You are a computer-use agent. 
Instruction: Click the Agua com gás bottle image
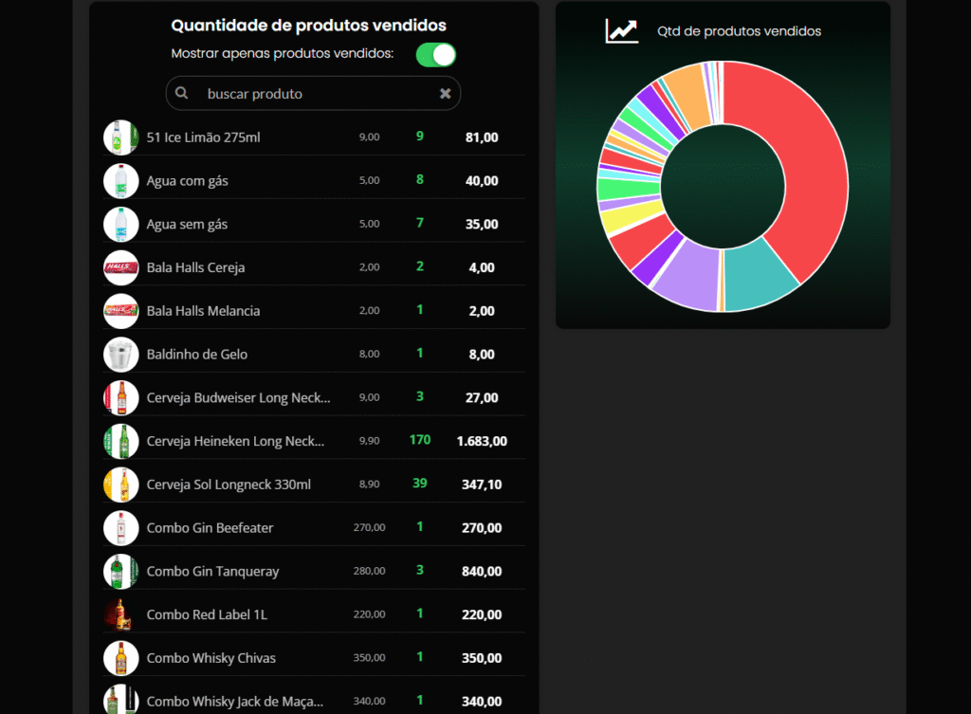120,181
